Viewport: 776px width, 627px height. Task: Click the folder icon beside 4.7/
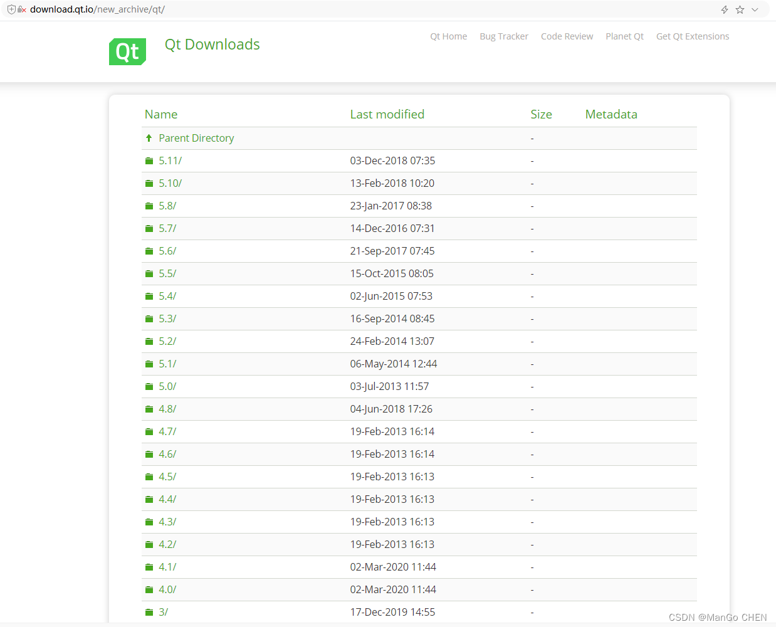[x=149, y=432]
